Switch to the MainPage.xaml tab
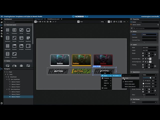The image size is (160, 120). pyautogui.click(x=39, y=19)
